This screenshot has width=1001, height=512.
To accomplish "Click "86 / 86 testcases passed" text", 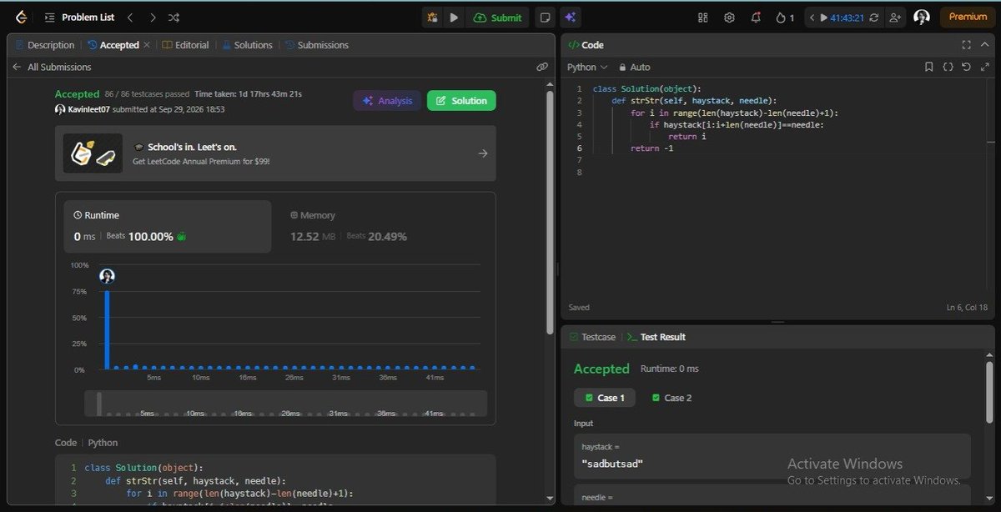I will (x=147, y=94).
